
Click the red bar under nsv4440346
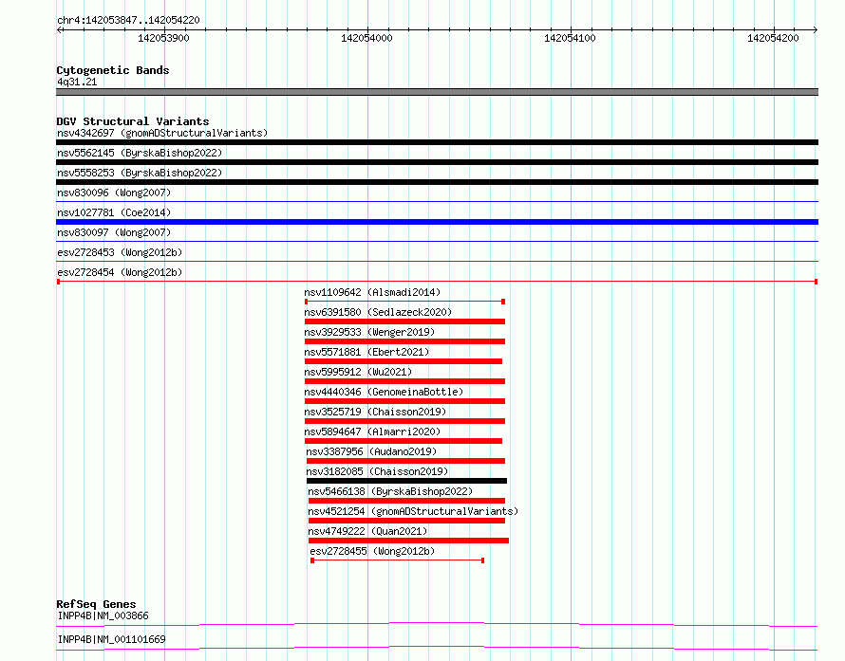(x=404, y=401)
